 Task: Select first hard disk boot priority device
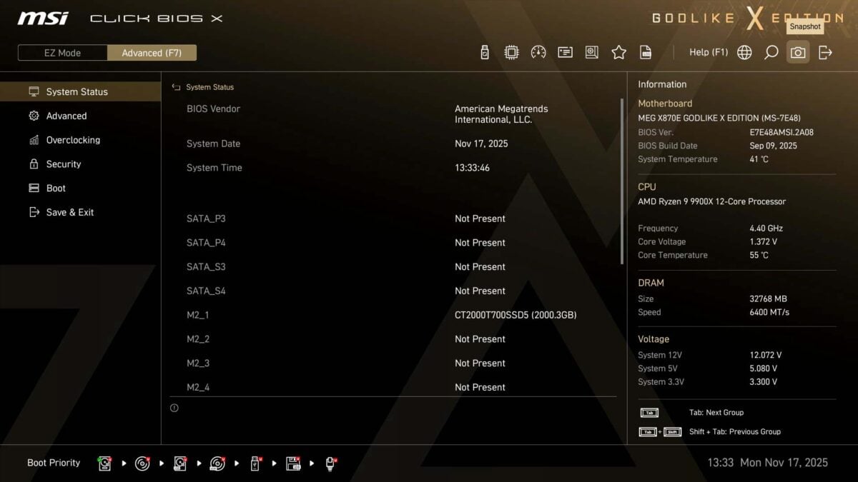[105, 463]
